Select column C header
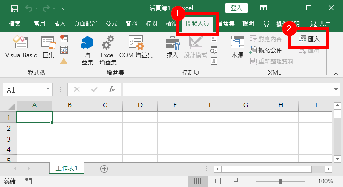The image size is (343, 187). [x=105, y=105]
